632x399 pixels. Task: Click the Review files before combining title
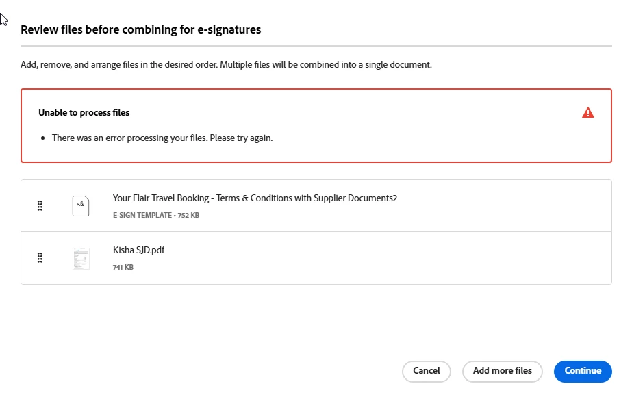[140, 29]
